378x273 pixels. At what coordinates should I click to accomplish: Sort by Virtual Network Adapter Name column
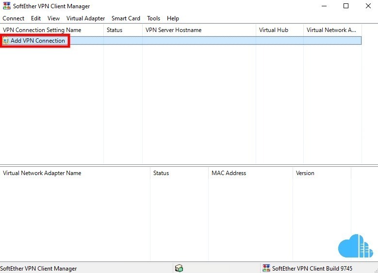(75, 173)
